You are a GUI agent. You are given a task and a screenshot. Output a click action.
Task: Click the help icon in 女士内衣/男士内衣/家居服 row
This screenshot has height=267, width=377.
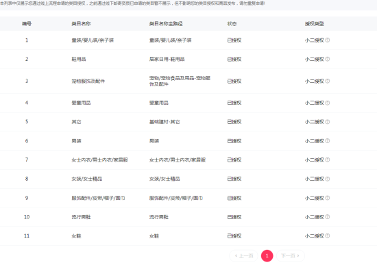tap(327, 160)
